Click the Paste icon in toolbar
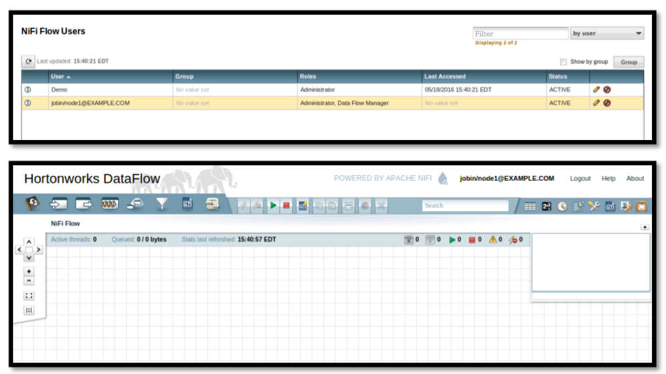This screenshot has width=666, height=374. tap(332, 206)
